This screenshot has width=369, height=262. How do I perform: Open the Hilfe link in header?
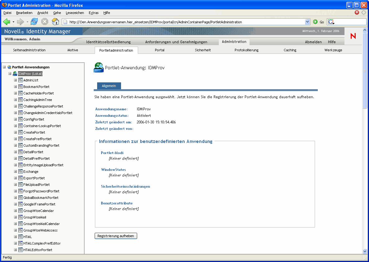tap(332, 42)
